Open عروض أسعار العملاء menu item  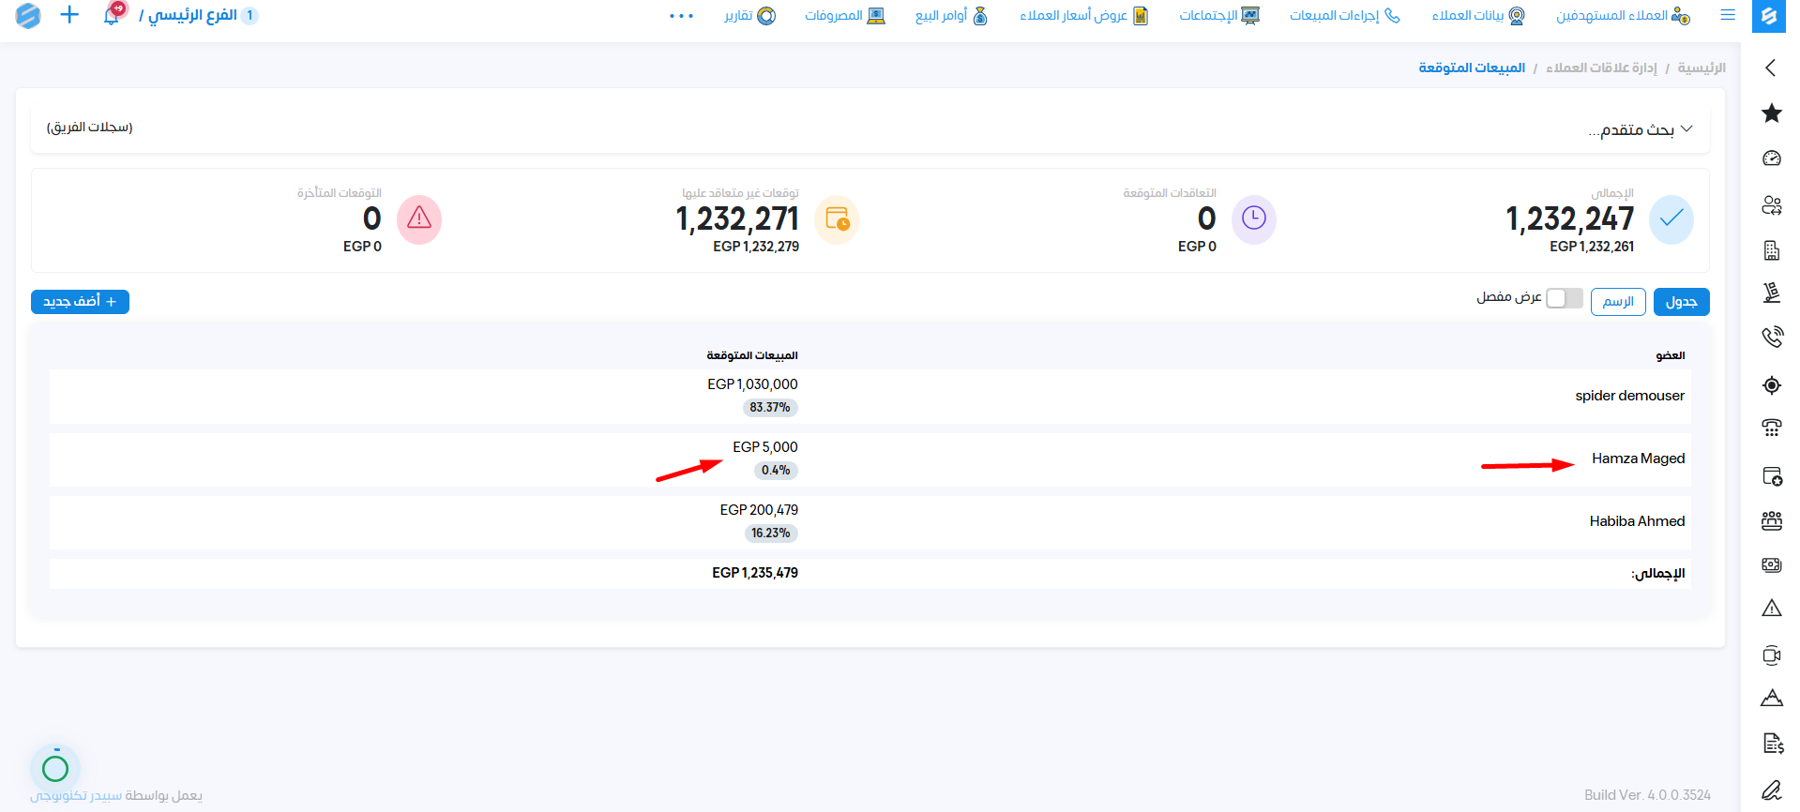point(1084,16)
